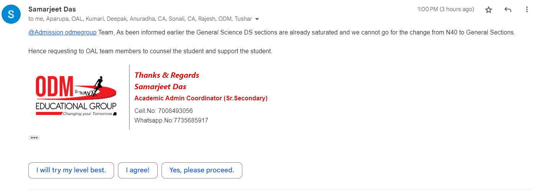The height and width of the screenshot is (193, 534).
Task: Click 'Academic Admin Coordinator (Sr.Secondary)' title text
Action: coord(201,98)
